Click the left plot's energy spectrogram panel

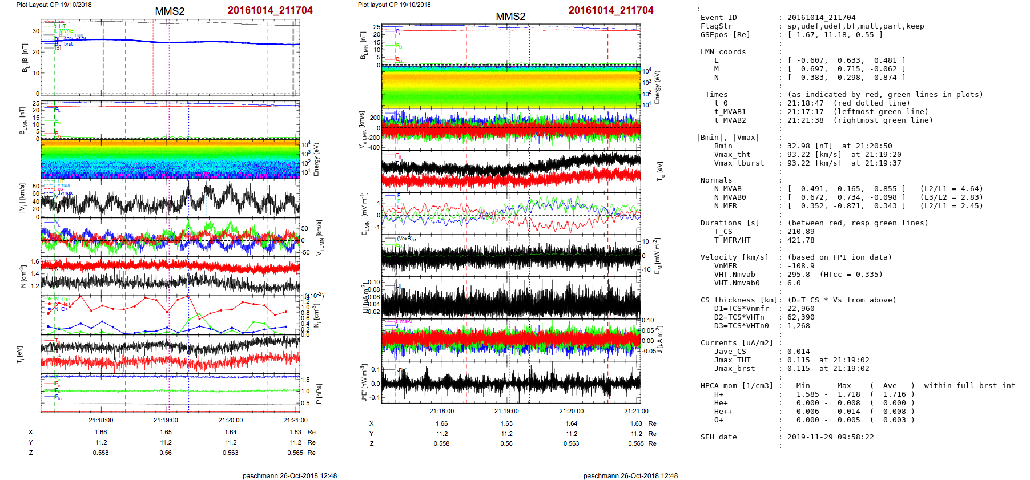pos(170,159)
